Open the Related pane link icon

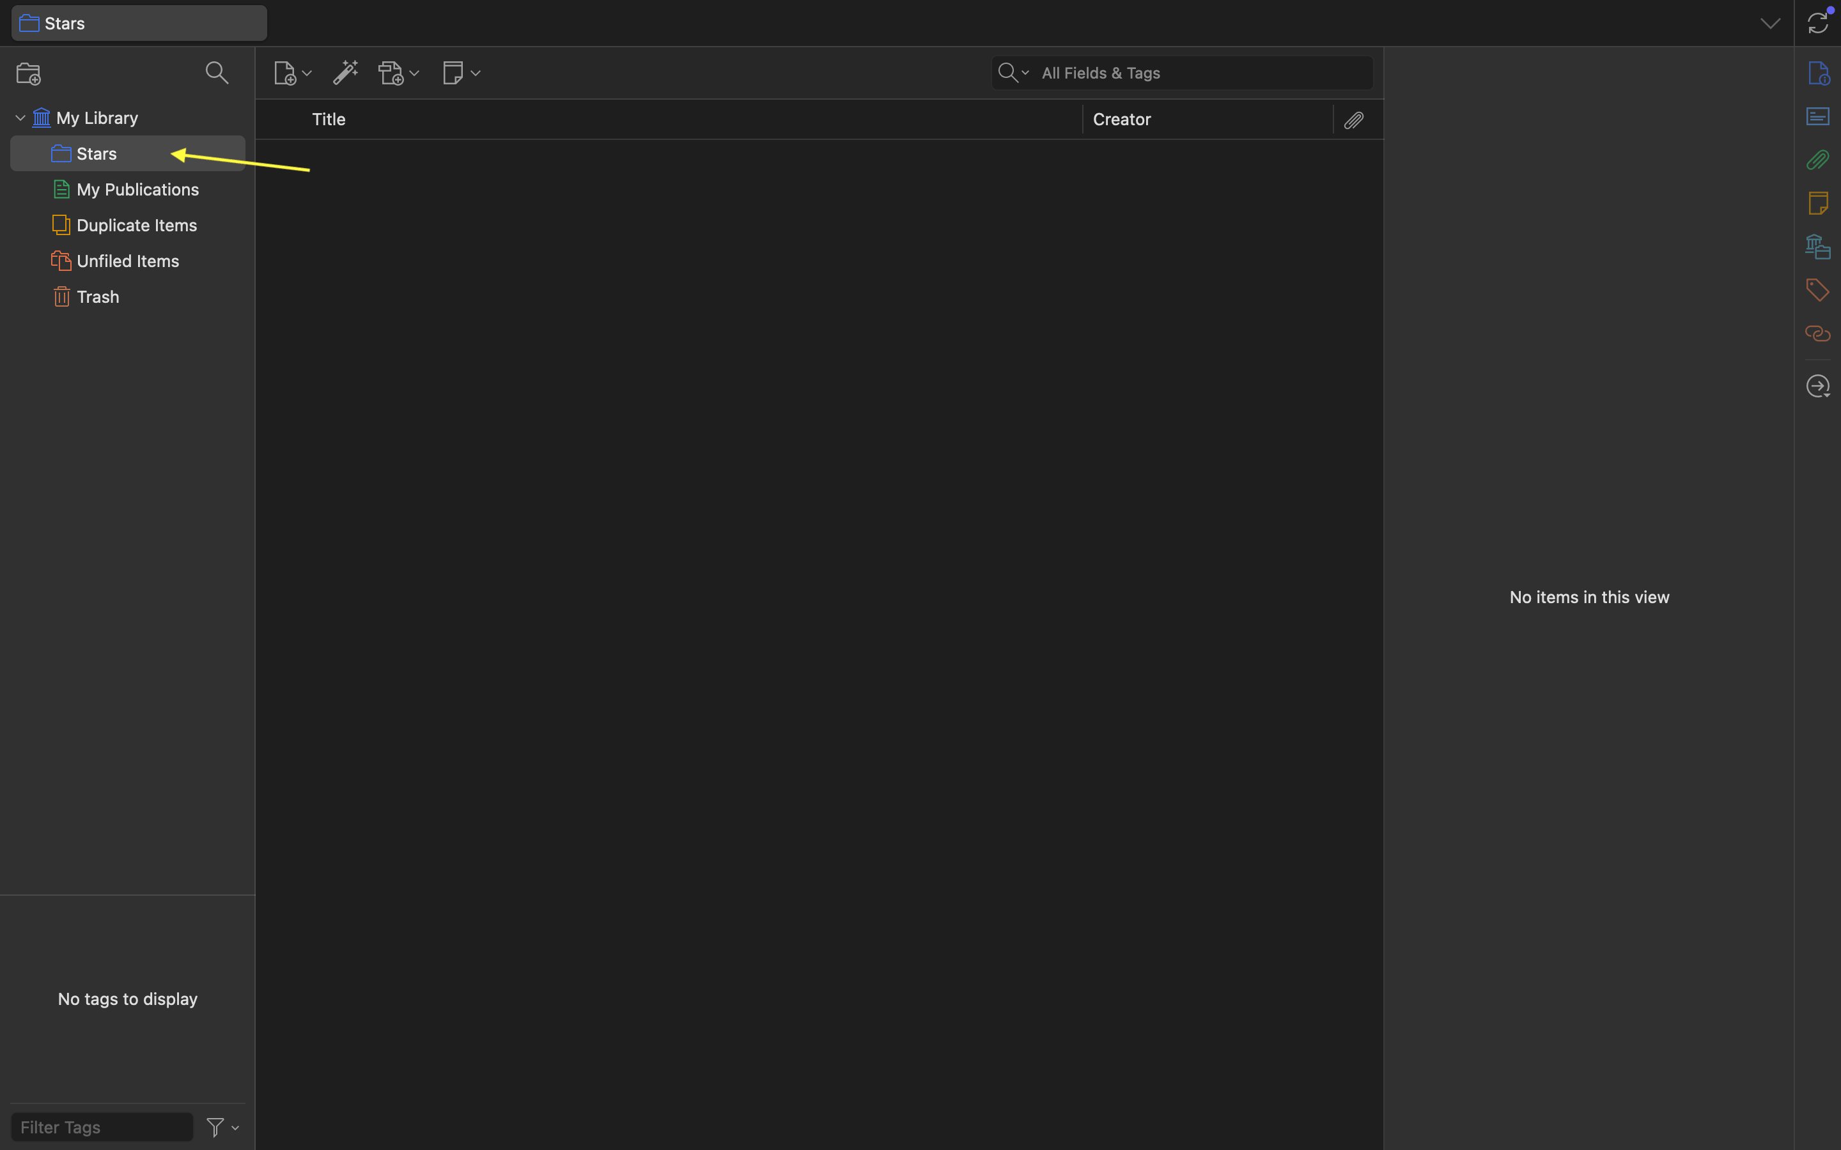[x=1818, y=333]
